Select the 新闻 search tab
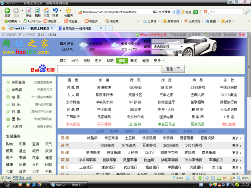The width and height of the screenshot is (251, 188). click(134, 61)
